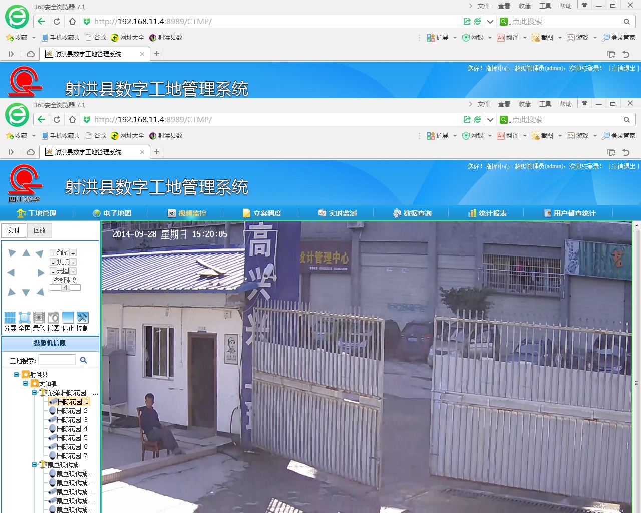Move camera diagonally down-left with PTZ arrow

12,292
